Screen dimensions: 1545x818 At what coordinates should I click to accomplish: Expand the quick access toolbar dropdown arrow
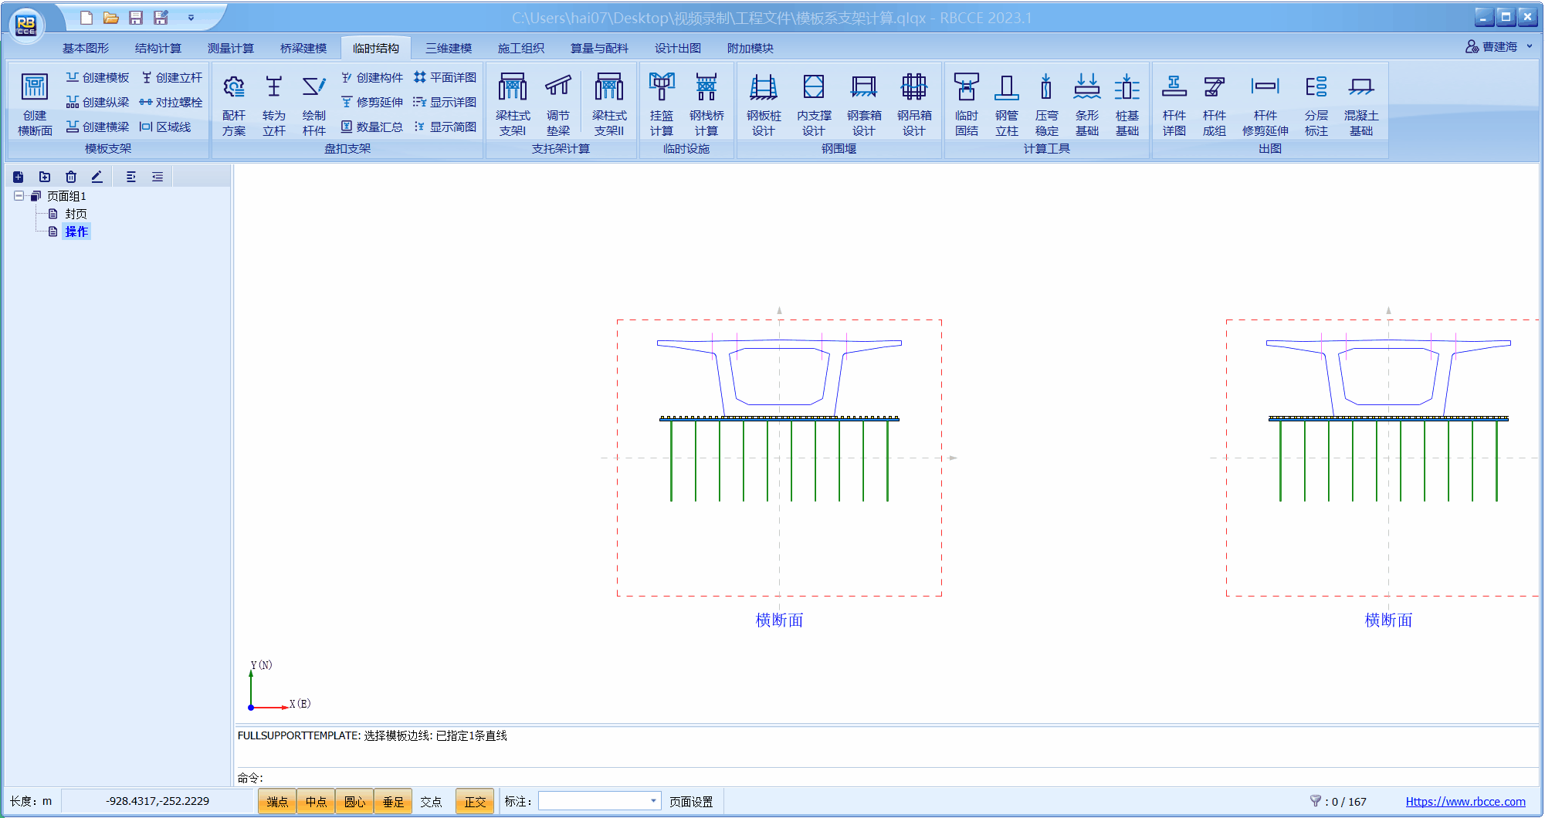pos(191,18)
